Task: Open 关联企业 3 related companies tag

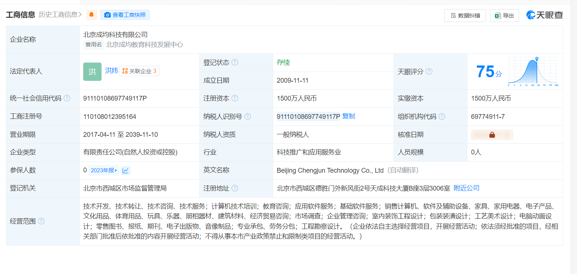Action: pos(139,71)
